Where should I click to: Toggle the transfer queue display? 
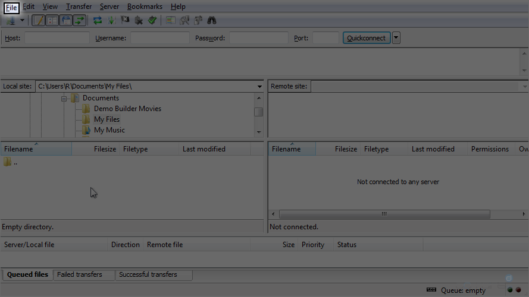[x=80, y=20]
